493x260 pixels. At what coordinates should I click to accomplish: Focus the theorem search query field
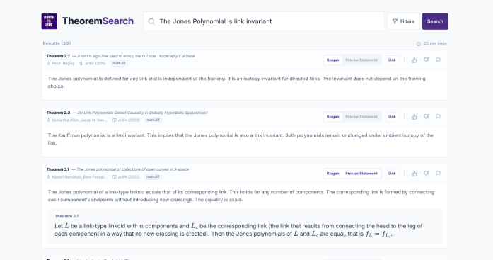[264, 21]
